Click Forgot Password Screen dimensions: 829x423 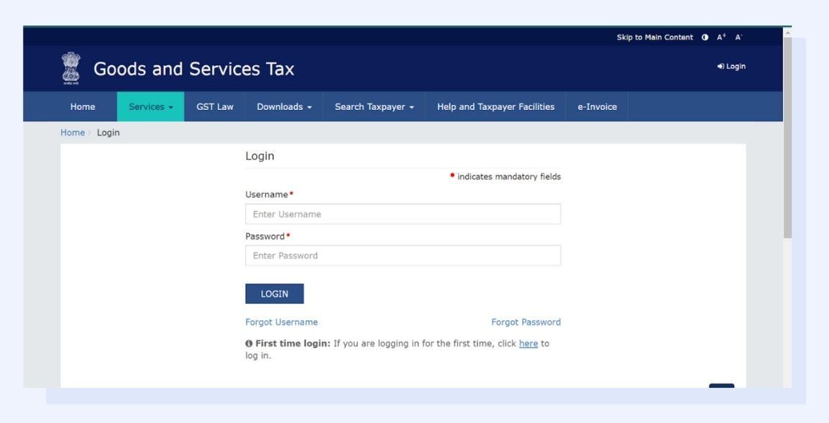527,322
